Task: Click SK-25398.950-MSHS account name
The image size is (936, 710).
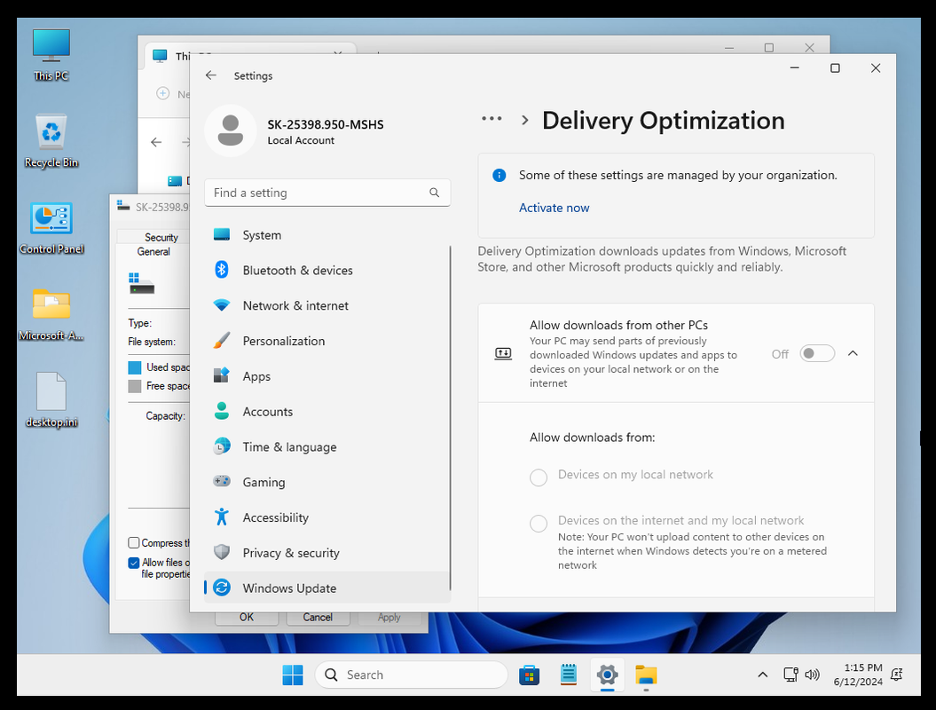Action: tap(326, 124)
